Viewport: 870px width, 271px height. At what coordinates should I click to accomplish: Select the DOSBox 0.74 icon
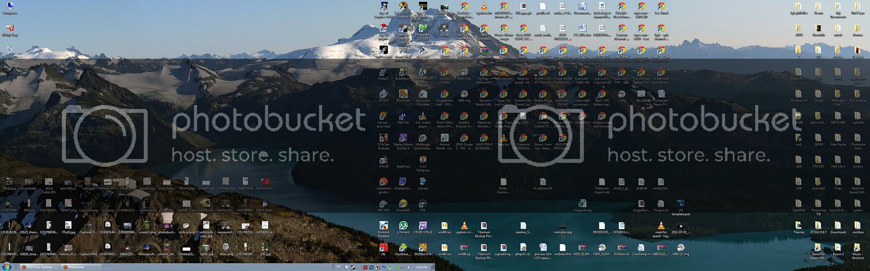click(x=423, y=248)
